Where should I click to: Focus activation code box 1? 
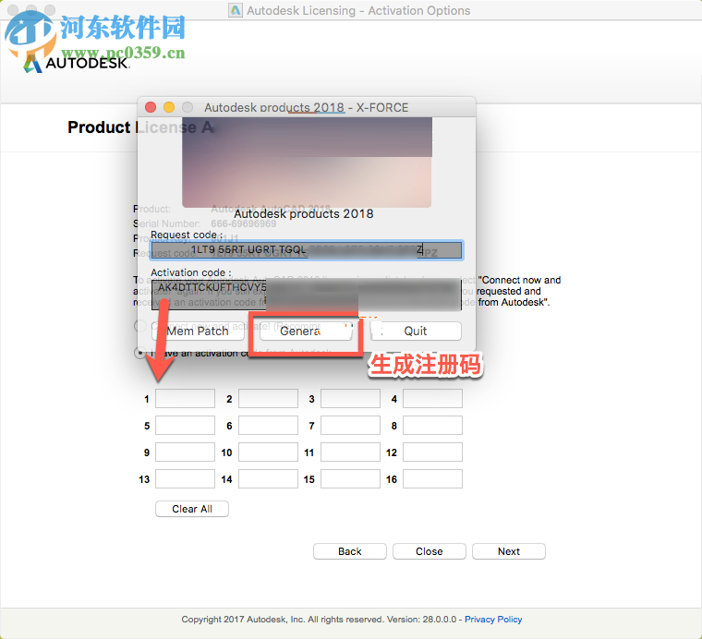pos(185,398)
